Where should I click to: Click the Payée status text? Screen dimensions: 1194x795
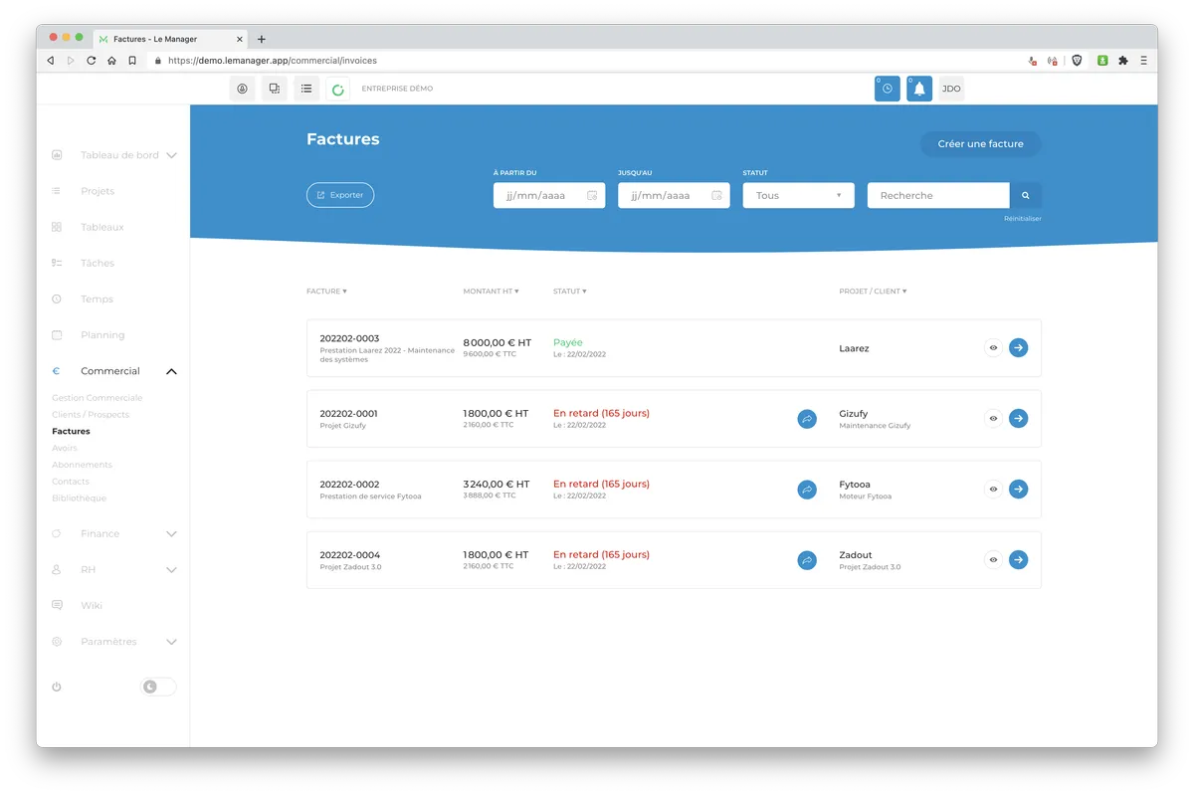(x=568, y=342)
